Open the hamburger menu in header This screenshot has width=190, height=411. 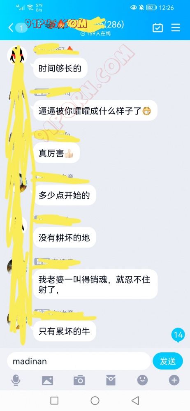point(176,28)
